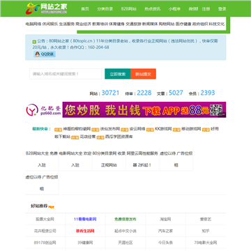This screenshot has width=251, height=251.
Task: Click the orange badge before KK游戏网
Action: [150, 130]
